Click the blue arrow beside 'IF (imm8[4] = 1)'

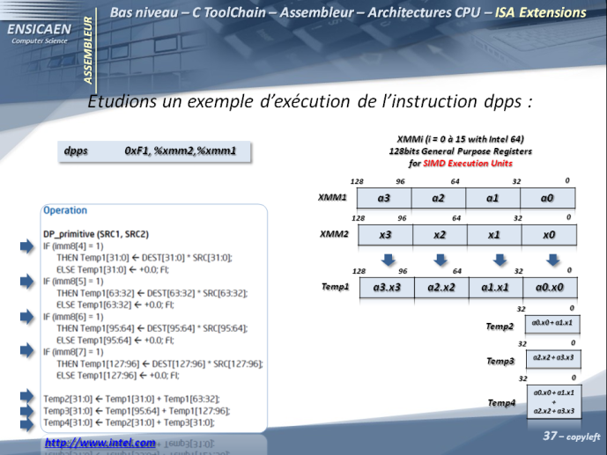click(26, 246)
